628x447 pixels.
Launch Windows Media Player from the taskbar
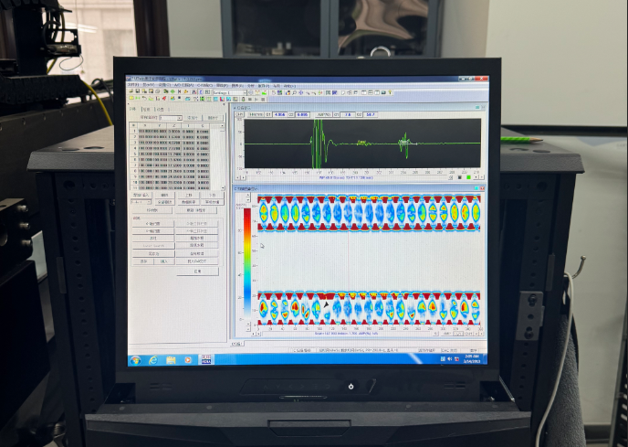click(188, 359)
